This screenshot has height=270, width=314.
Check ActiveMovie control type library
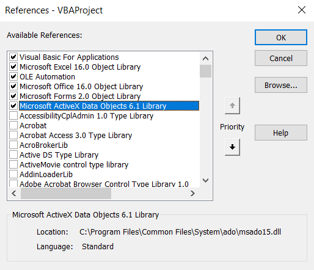13,164
